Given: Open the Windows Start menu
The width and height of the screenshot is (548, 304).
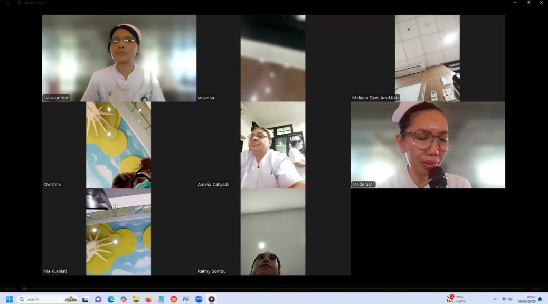Looking at the screenshot, I should click(9, 299).
